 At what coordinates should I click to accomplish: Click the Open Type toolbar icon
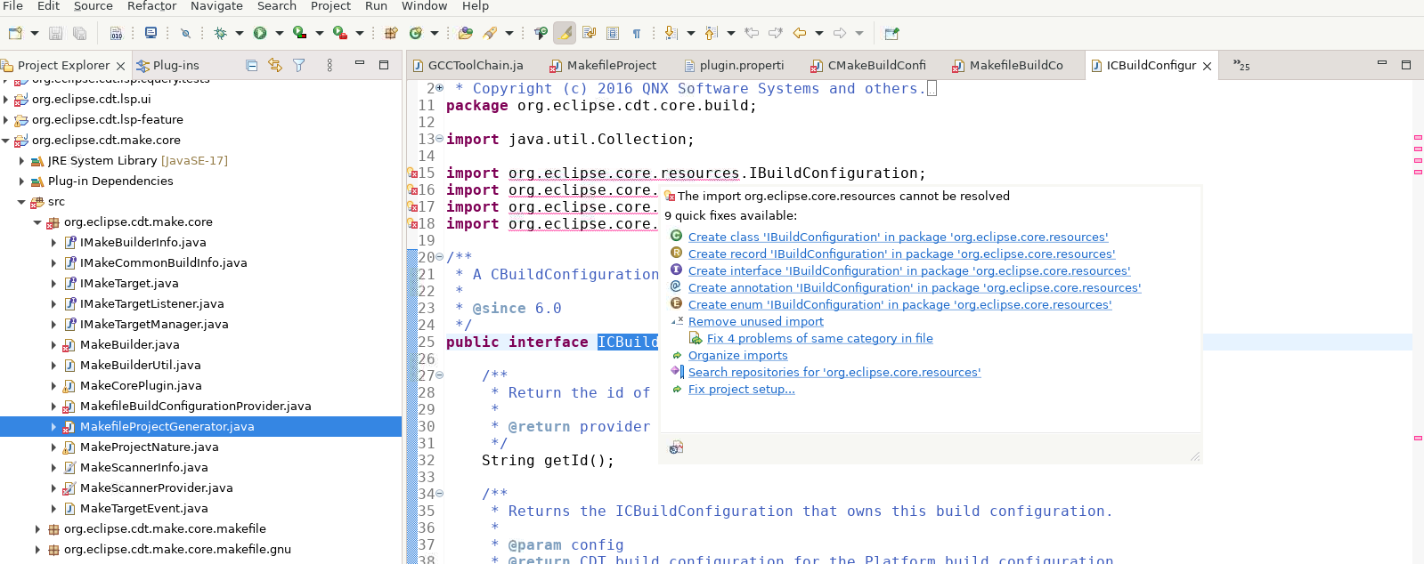tap(465, 34)
